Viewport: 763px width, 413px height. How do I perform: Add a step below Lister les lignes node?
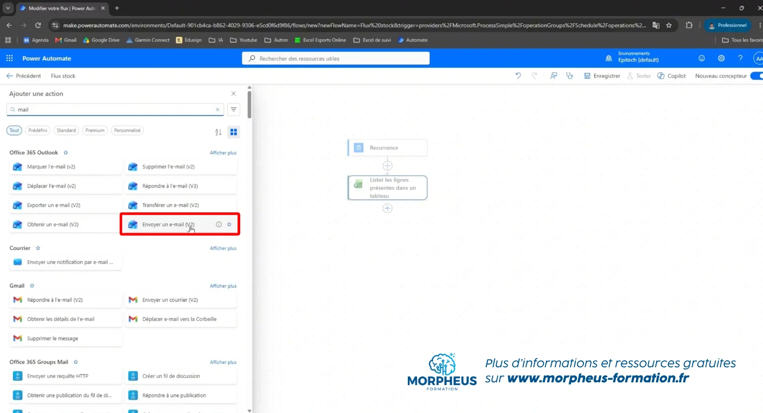[387, 208]
